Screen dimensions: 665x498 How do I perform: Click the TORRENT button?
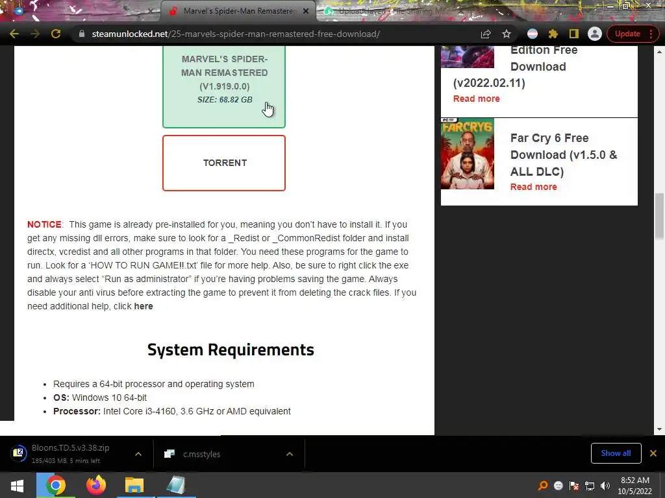pyautogui.click(x=224, y=163)
